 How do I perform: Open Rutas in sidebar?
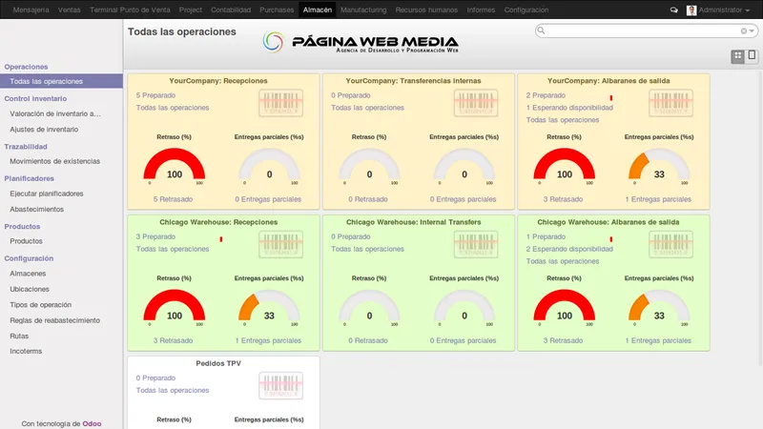point(19,336)
